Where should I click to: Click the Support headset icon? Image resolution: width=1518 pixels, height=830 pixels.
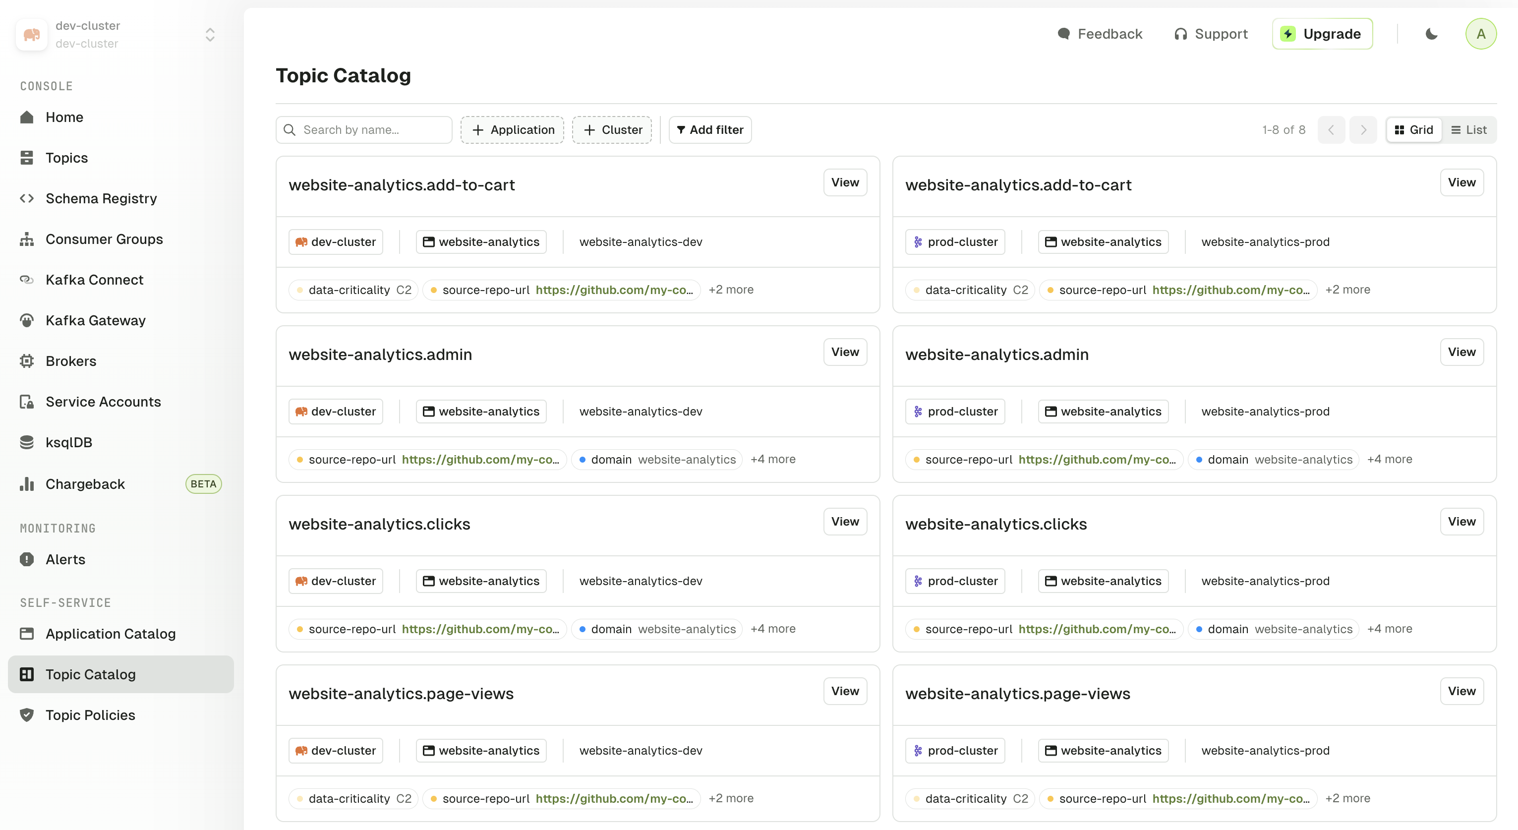pos(1180,34)
